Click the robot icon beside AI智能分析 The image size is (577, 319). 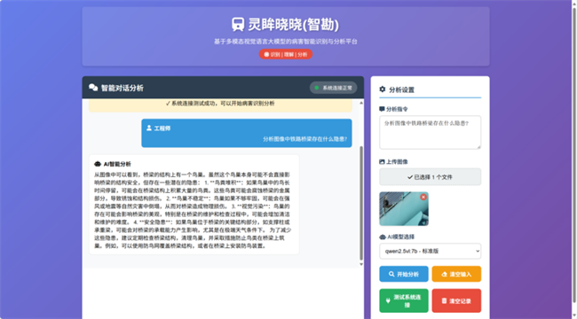pyautogui.click(x=98, y=164)
